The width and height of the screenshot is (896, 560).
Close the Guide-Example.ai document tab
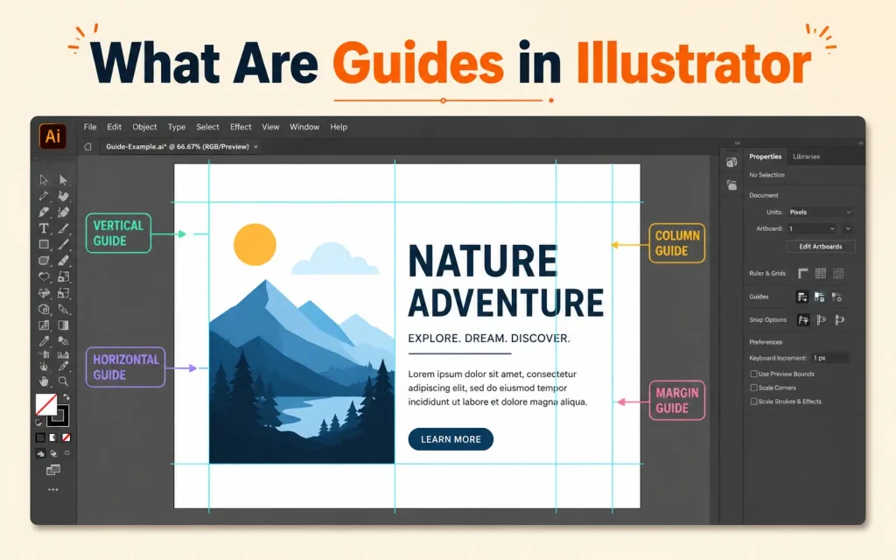click(x=255, y=147)
